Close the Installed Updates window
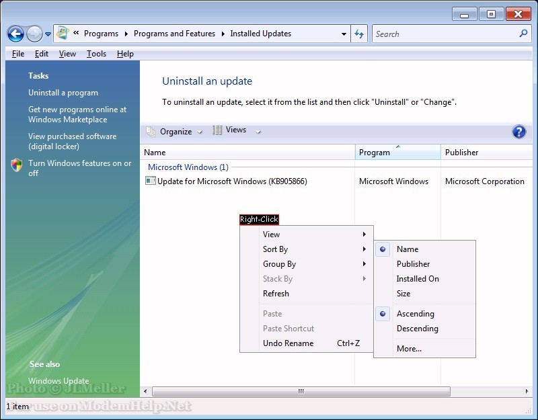Image resolution: width=538 pixels, height=420 pixels. tap(518, 14)
